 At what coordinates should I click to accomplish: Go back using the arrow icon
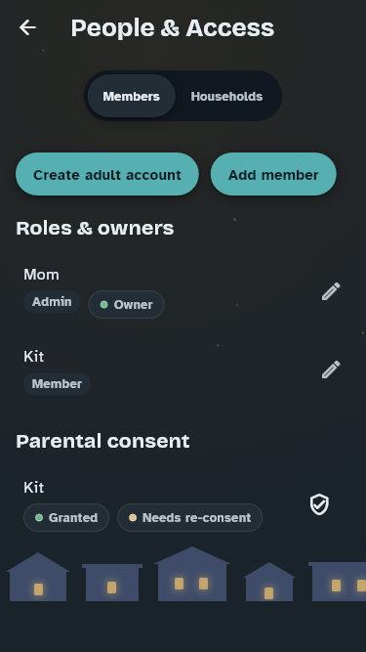point(27,28)
